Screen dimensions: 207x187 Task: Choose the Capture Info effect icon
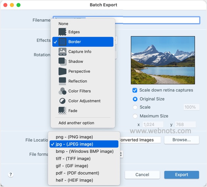[x=62, y=52]
